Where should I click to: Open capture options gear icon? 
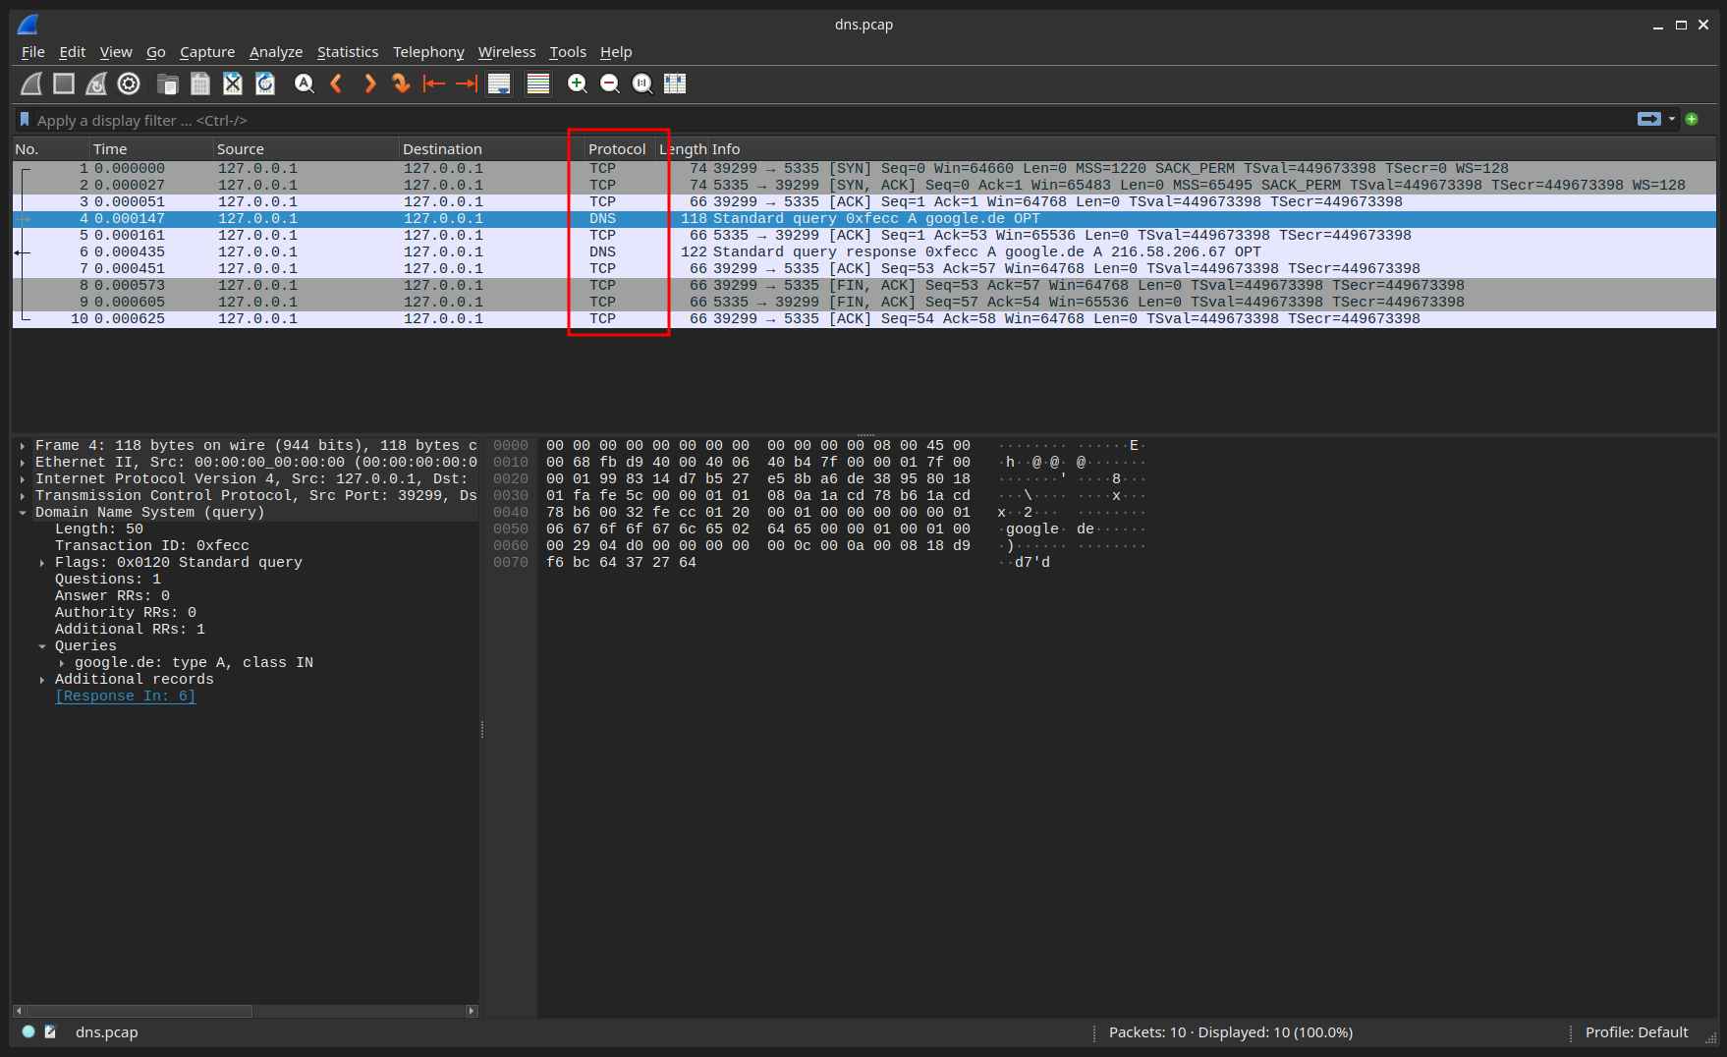click(129, 84)
